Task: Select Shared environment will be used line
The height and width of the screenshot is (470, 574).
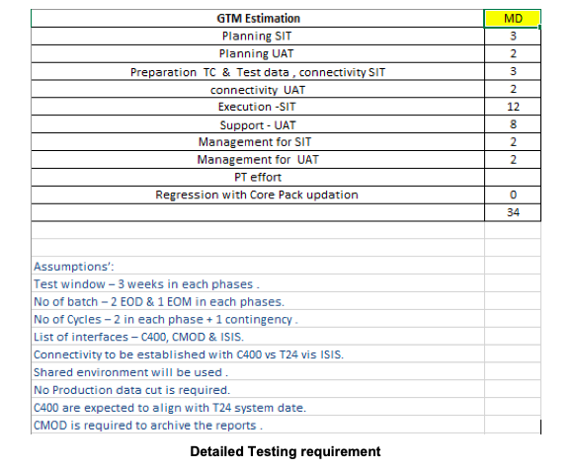Action: pos(130,372)
